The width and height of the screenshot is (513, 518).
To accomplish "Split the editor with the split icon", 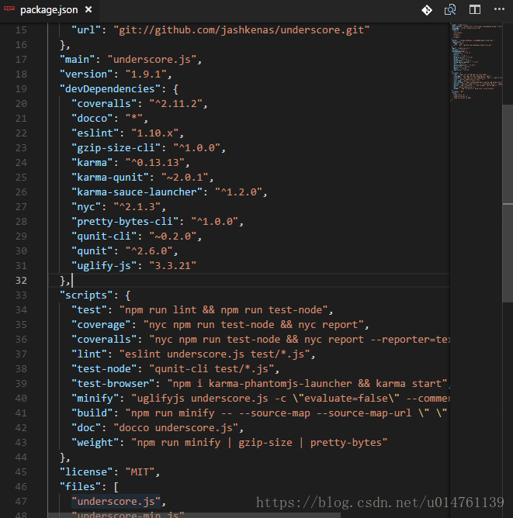I will (x=475, y=9).
